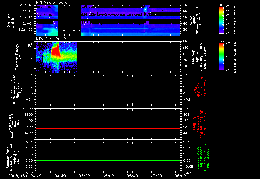Click the 'Sector Unitless' axis label
Image resolution: width=260 pixels, height=179 pixels.
click(x=11, y=20)
